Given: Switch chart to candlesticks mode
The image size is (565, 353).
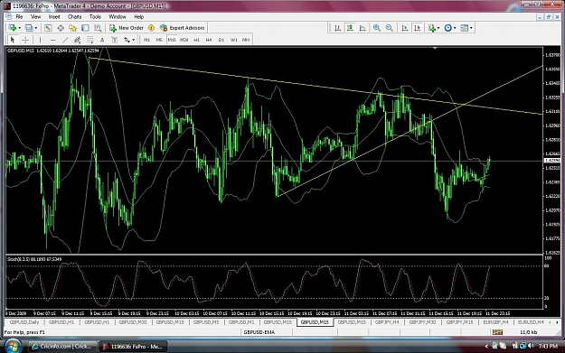Looking at the screenshot, I should (x=350, y=28).
